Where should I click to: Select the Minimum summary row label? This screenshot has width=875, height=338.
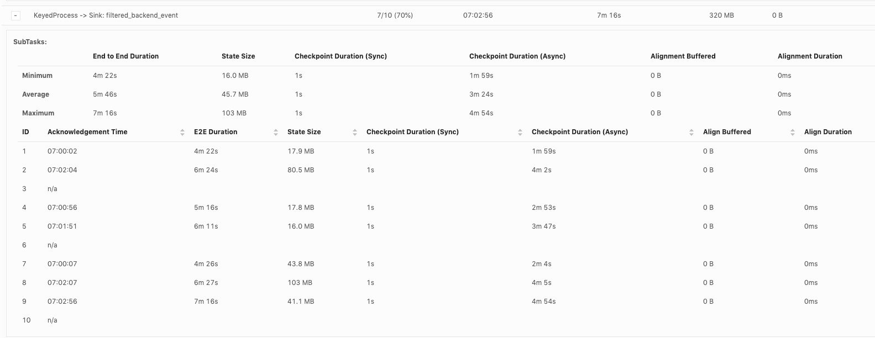click(37, 76)
